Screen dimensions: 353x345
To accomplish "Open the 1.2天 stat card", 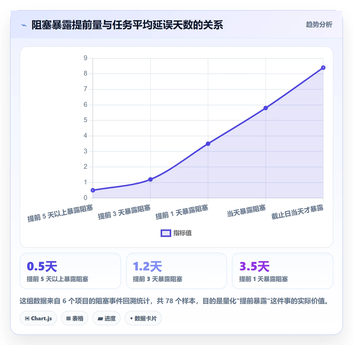I will pos(177,271).
